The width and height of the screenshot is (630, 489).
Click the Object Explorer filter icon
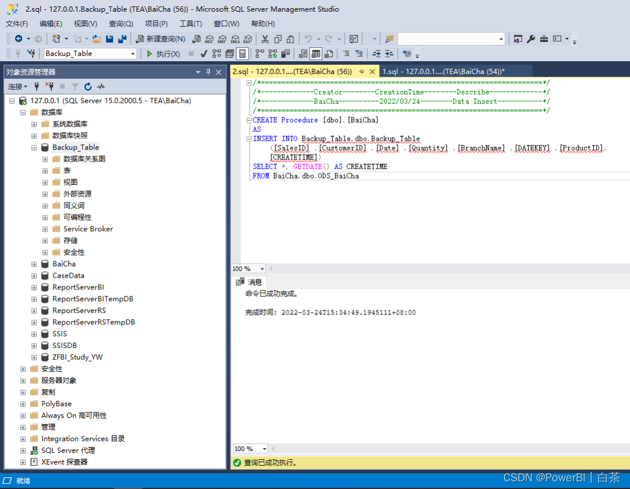pos(75,86)
